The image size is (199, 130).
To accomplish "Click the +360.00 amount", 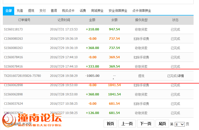I will point(93,94).
